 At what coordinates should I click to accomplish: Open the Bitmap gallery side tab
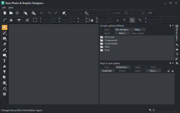tap(177, 33)
